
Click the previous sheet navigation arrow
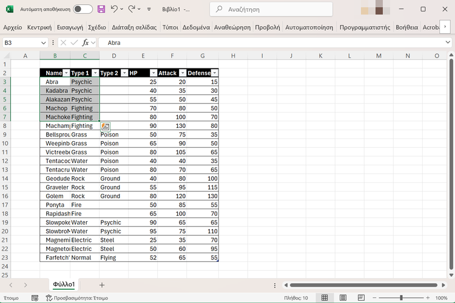coord(11,285)
